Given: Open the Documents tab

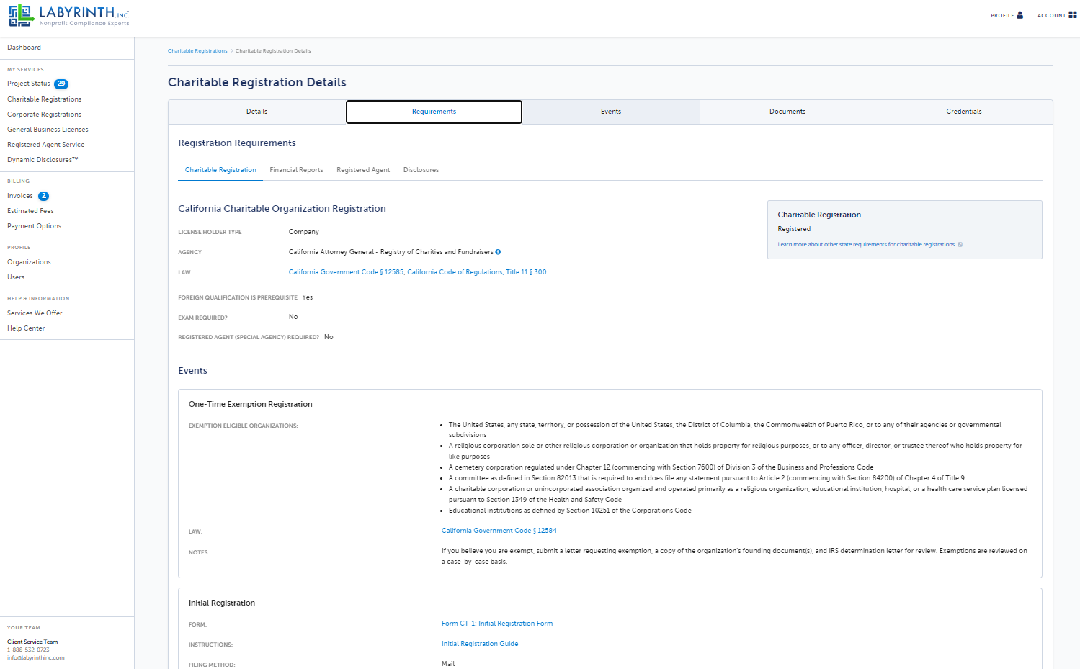Looking at the screenshot, I should [x=787, y=112].
